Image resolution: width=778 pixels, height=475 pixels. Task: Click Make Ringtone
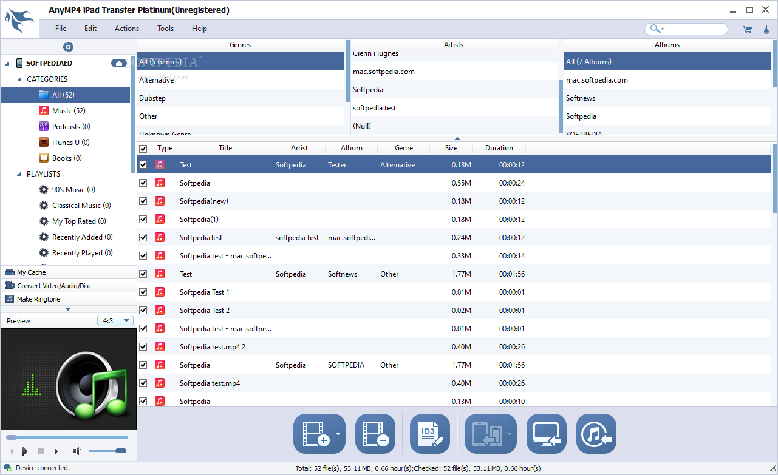click(39, 299)
